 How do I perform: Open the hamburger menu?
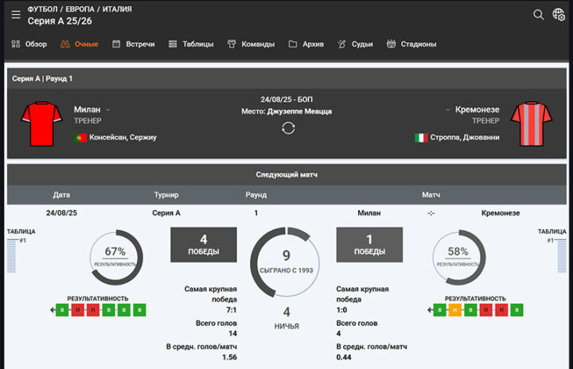(16, 14)
